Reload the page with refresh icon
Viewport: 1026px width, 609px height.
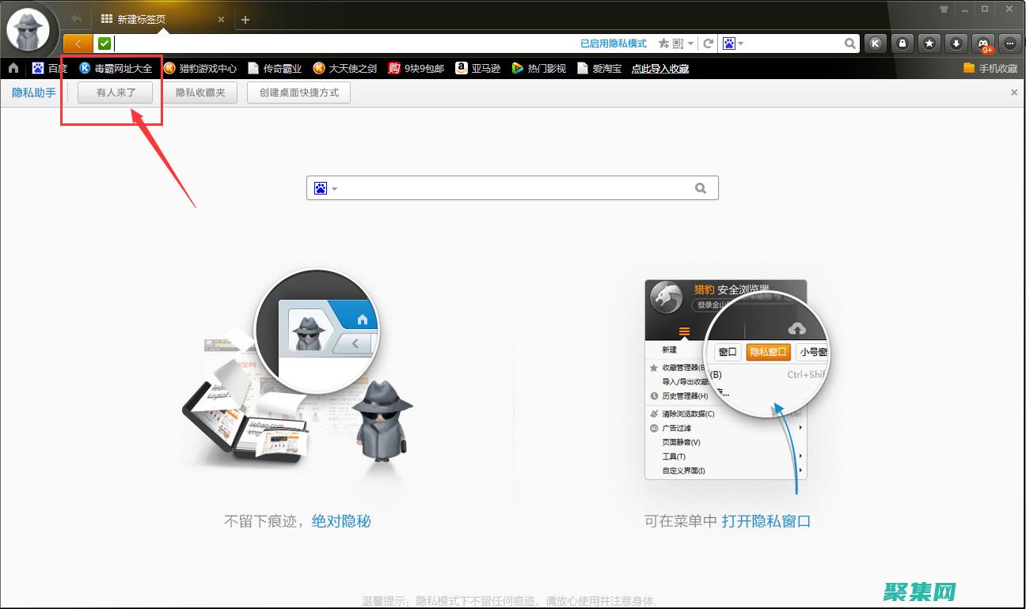709,43
